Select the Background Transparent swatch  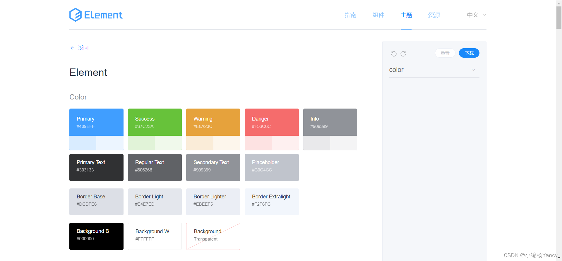[x=213, y=236]
